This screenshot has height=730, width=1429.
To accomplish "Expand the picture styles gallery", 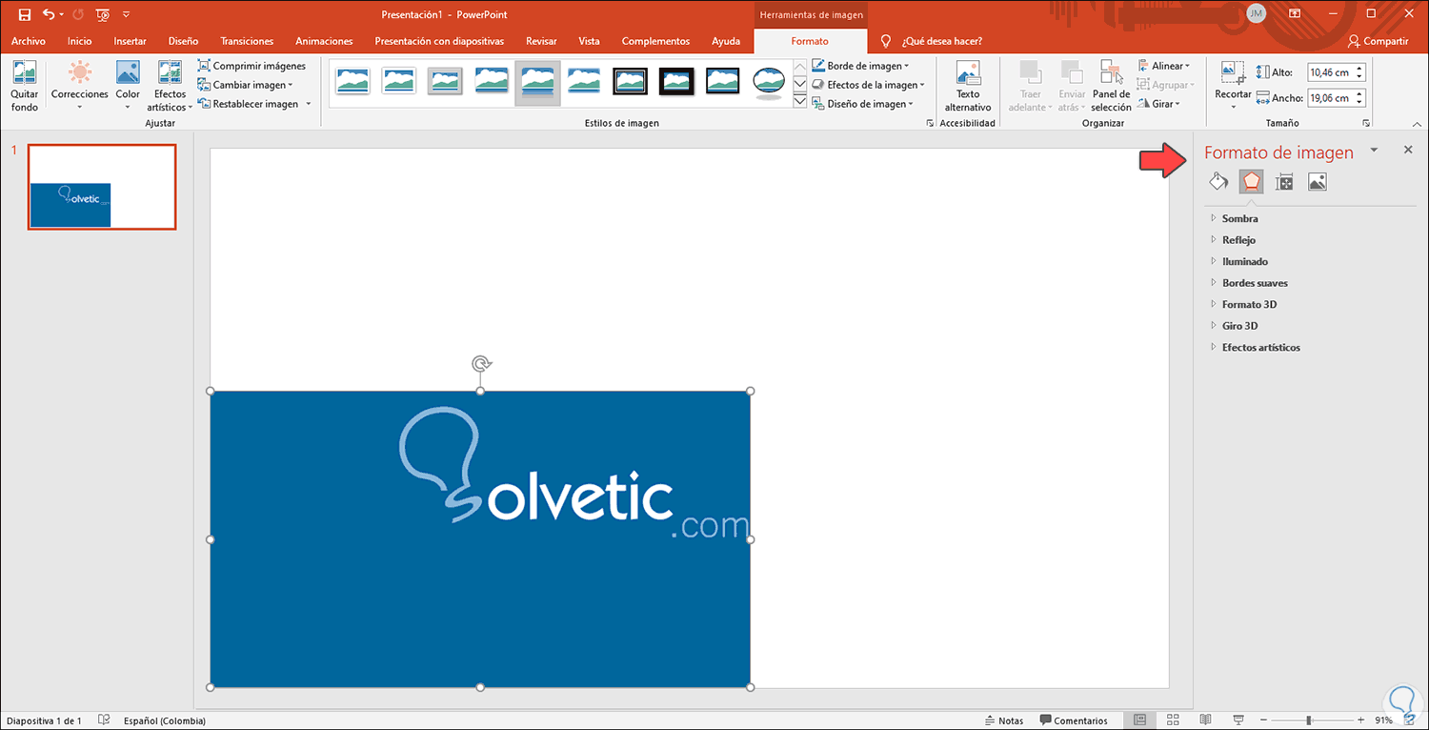I will click(x=800, y=99).
